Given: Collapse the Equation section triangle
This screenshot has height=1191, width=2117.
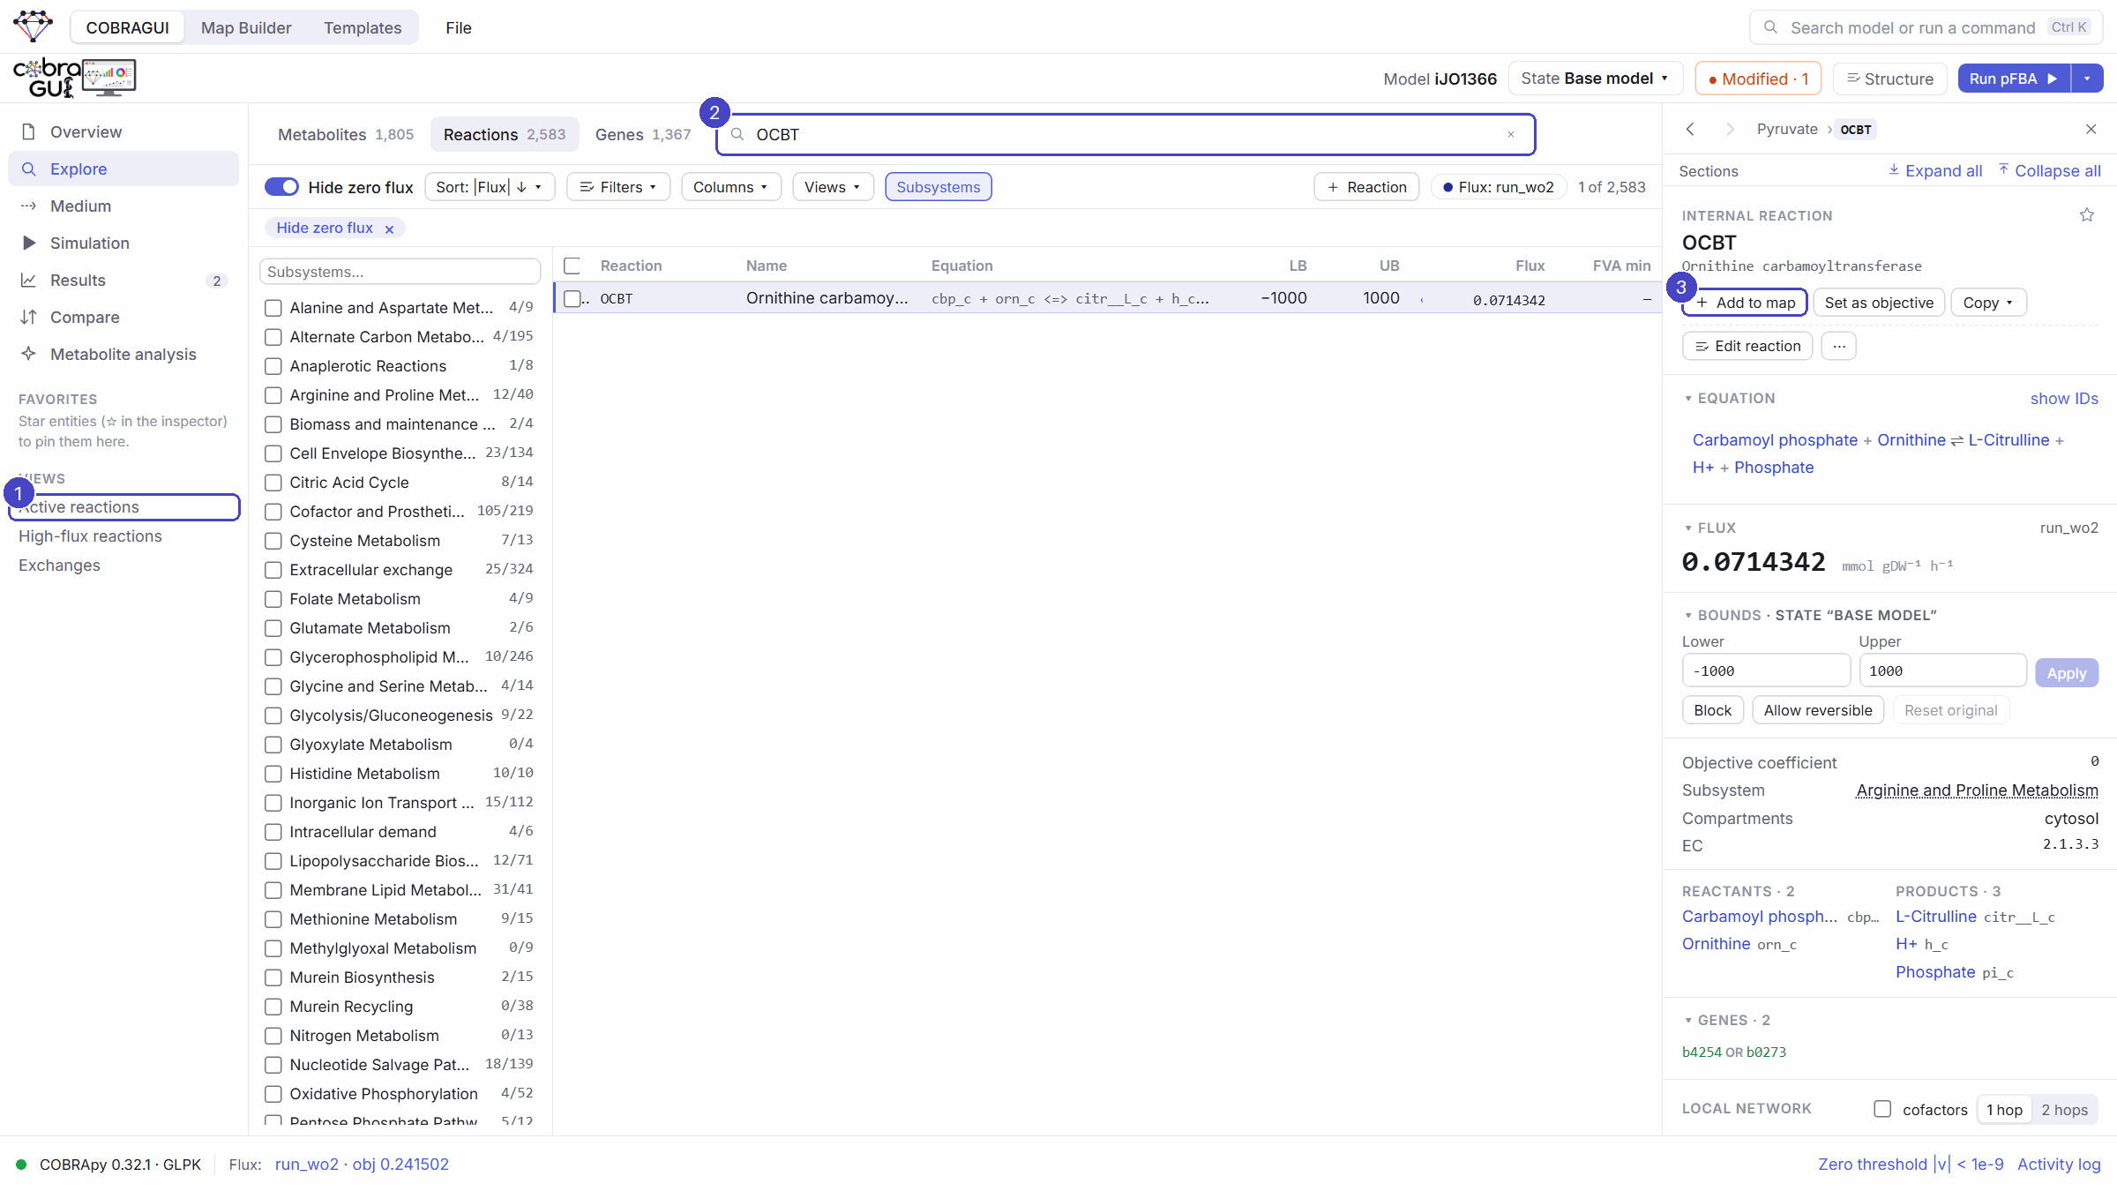Looking at the screenshot, I should tap(1688, 399).
